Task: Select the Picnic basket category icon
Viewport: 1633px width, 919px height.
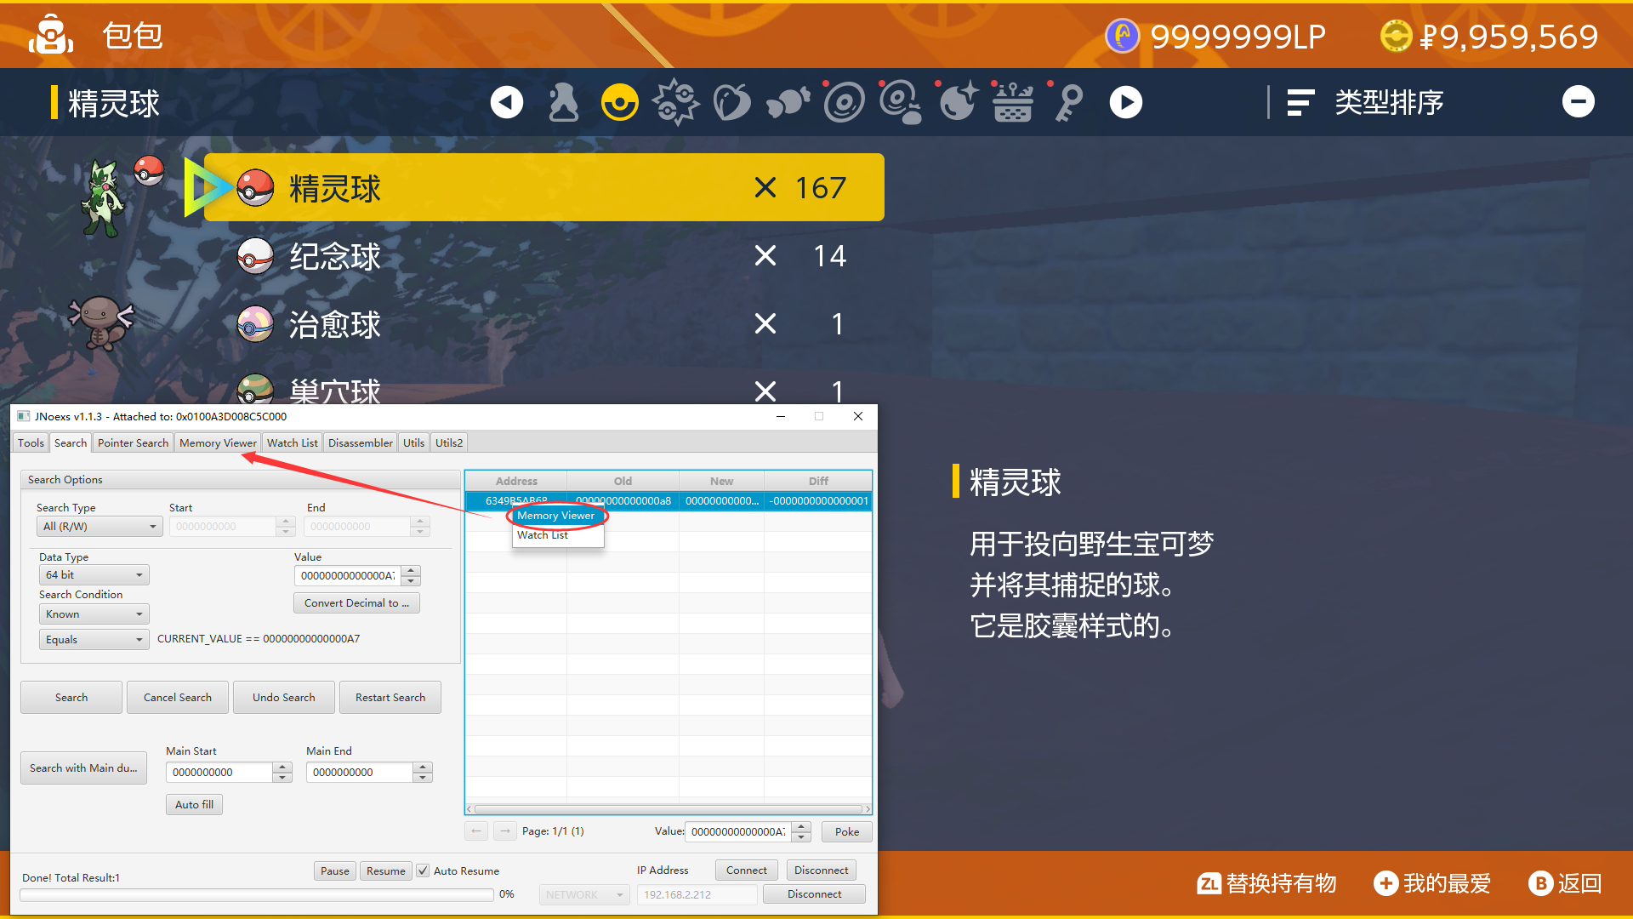Action: pos(1013,103)
